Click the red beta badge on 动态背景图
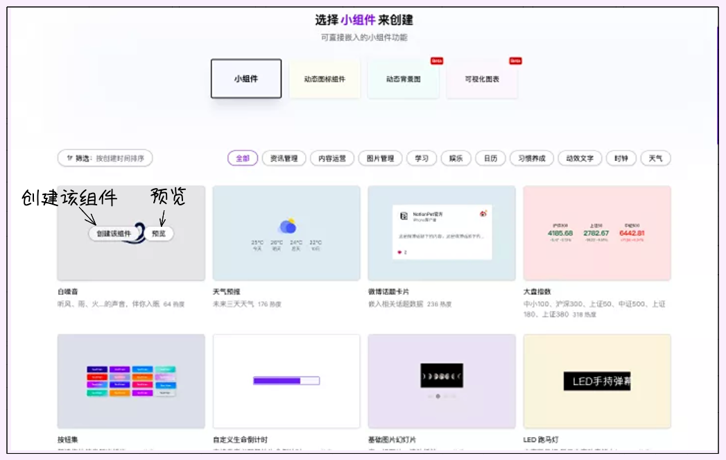Image resolution: width=726 pixels, height=460 pixels. pos(437,60)
